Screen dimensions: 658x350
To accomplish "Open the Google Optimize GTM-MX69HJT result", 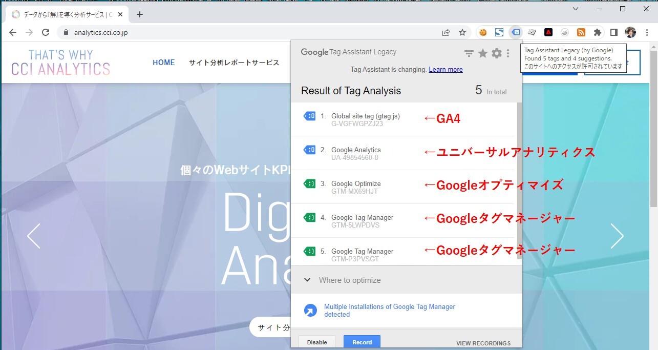I will 403,187.
